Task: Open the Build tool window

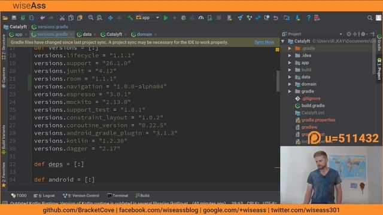Action: click(x=142, y=195)
